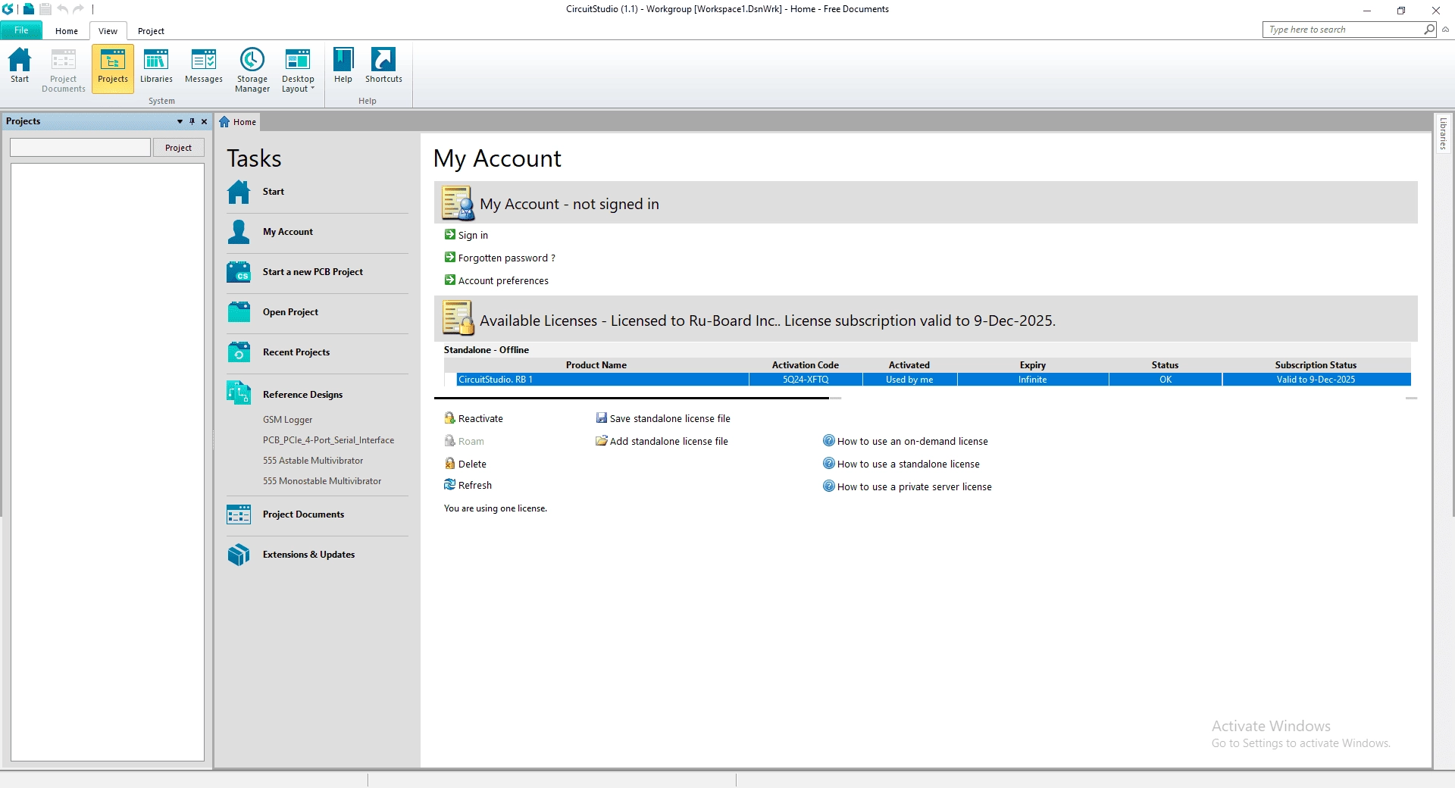This screenshot has width=1455, height=788.
Task: Open the File menu tab
Action: [x=21, y=30]
